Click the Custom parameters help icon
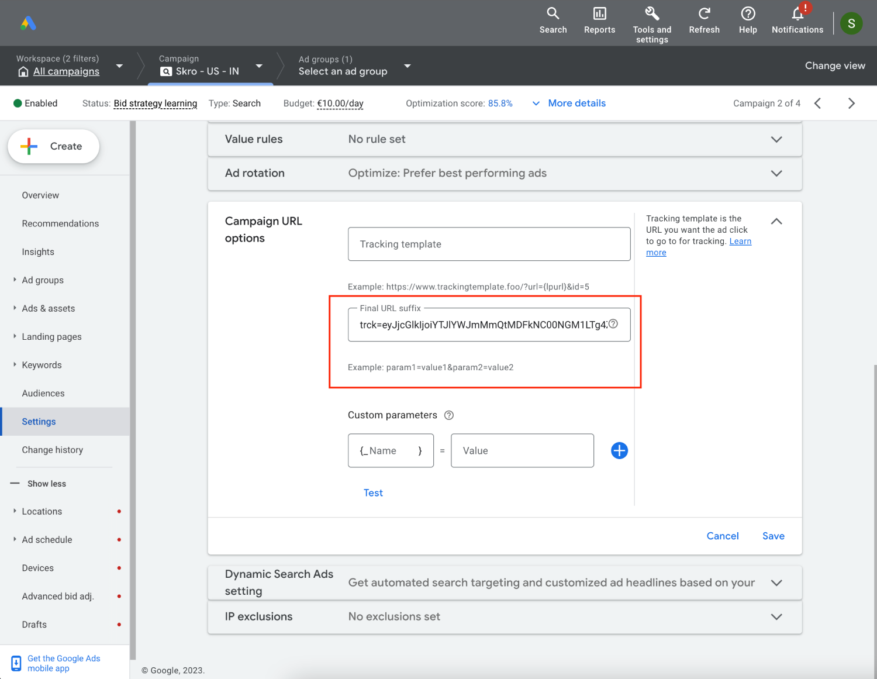 point(449,415)
